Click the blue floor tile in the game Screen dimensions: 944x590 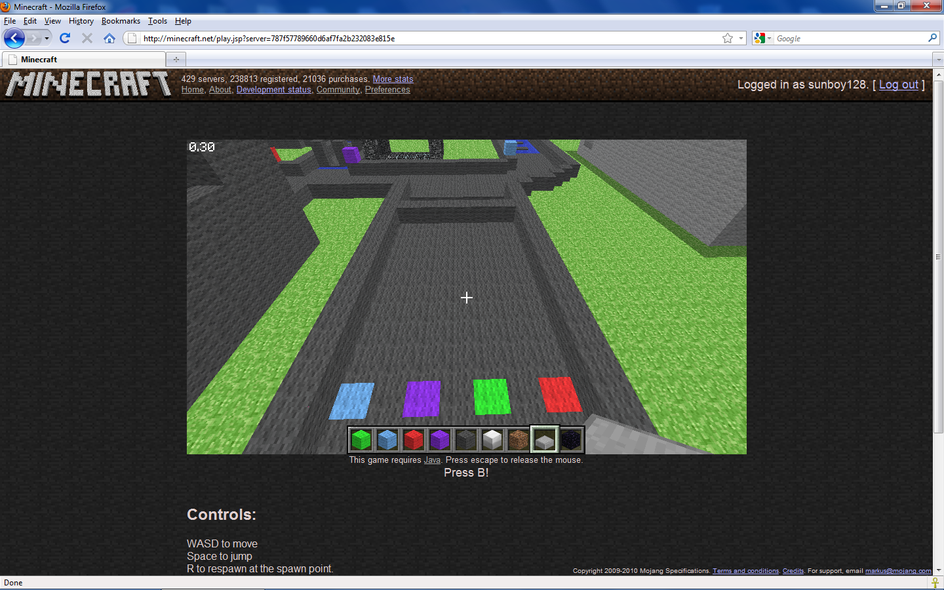(352, 401)
